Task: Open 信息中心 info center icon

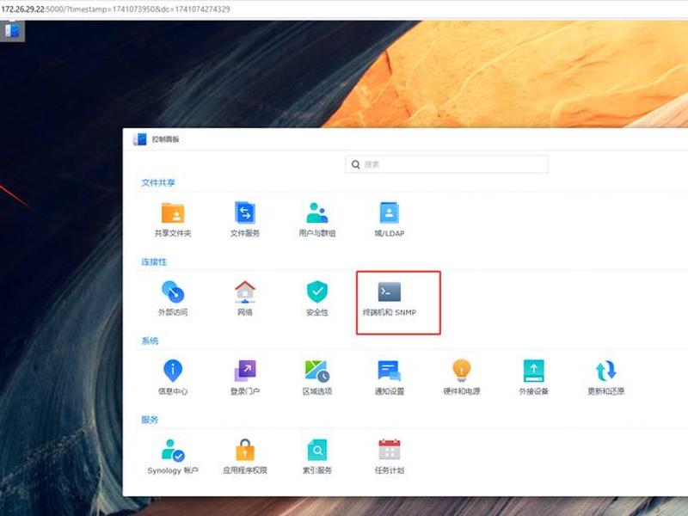Action: click(x=173, y=371)
